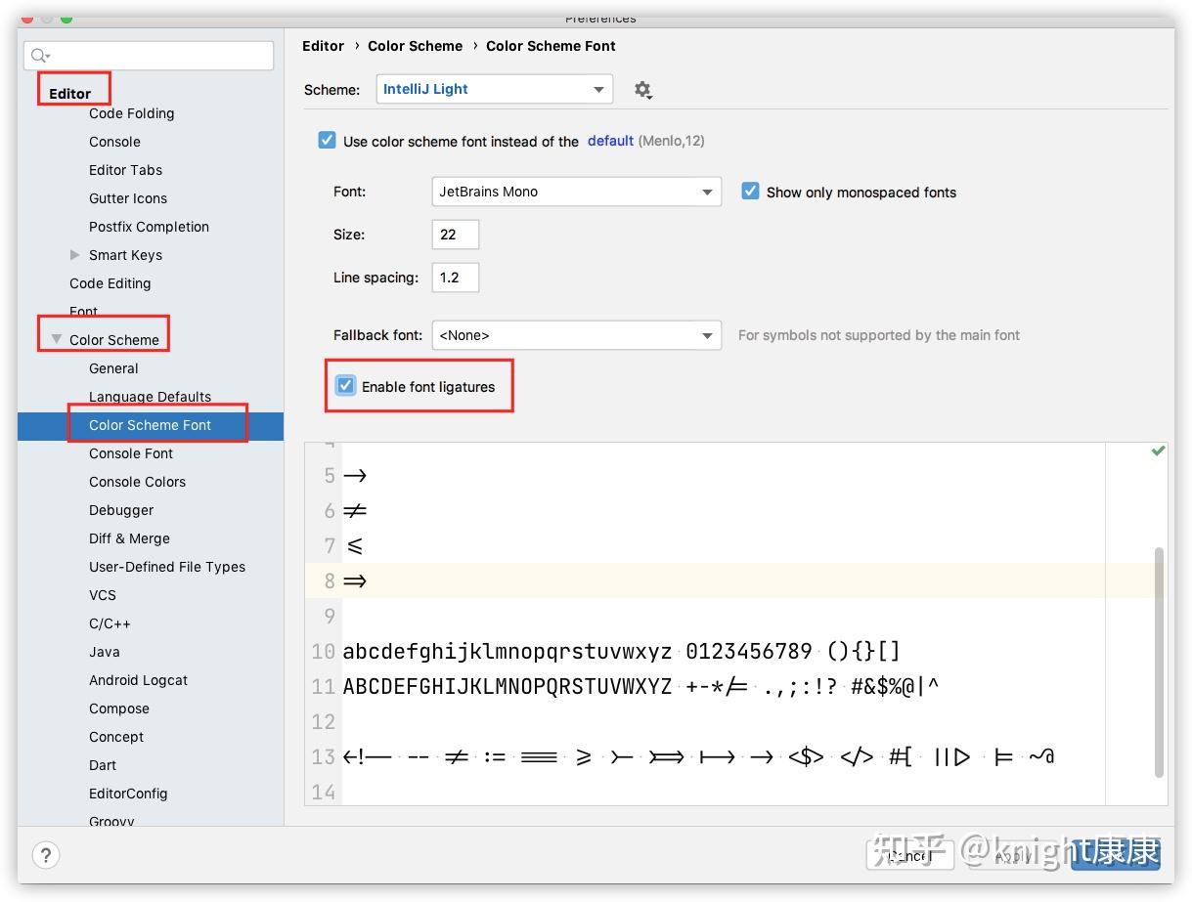Select Code Folding in the tree

click(131, 113)
